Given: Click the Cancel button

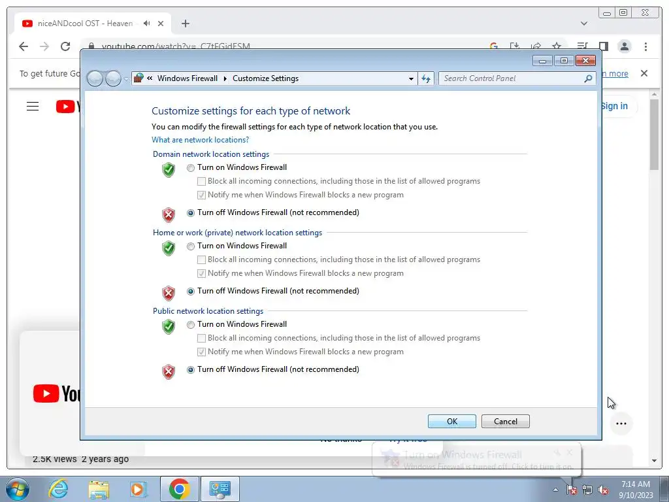Looking at the screenshot, I should [506, 422].
